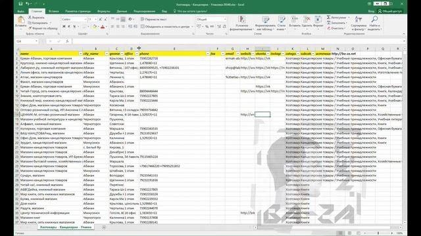421x236 pixels.
Task: Align text to cell bottom
Action: tap(123, 19)
